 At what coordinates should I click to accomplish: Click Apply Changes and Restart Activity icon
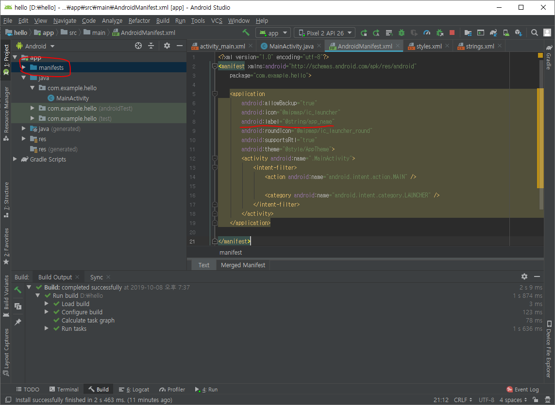point(376,33)
